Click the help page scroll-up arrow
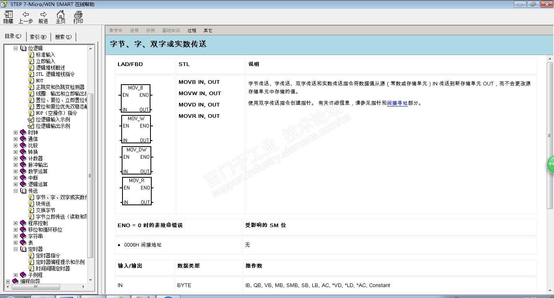The width and height of the screenshot is (554, 298). tap(550, 60)
